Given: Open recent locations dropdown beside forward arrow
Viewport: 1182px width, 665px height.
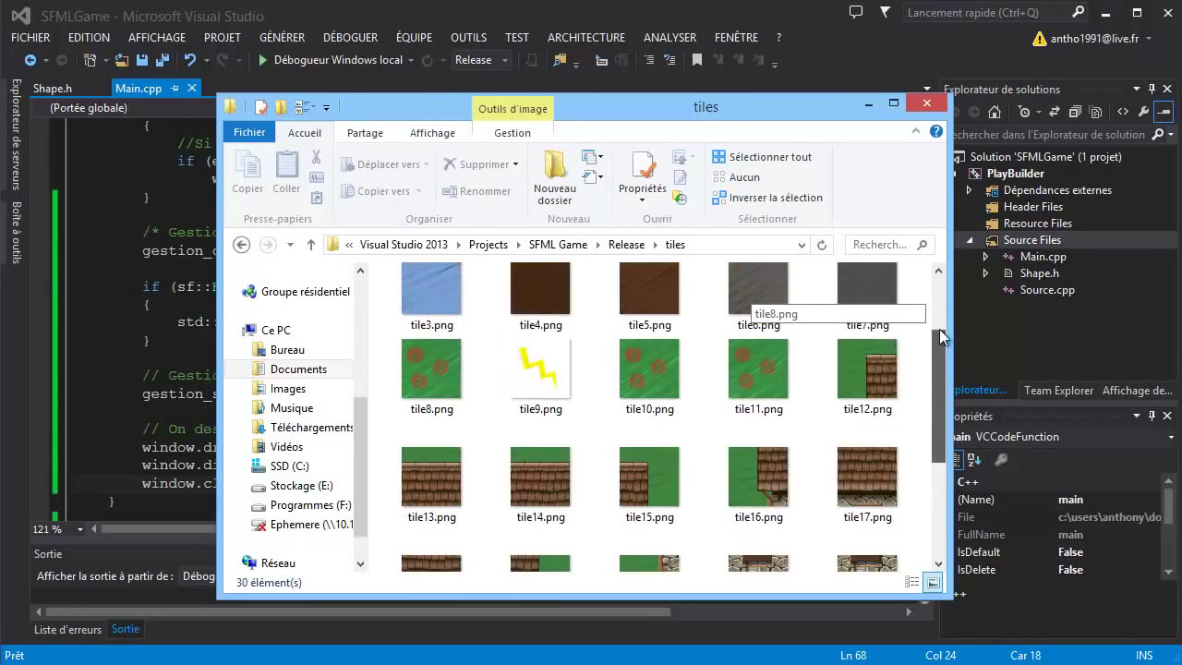Looking at the screenshot, I should click(x=290, y=245).
